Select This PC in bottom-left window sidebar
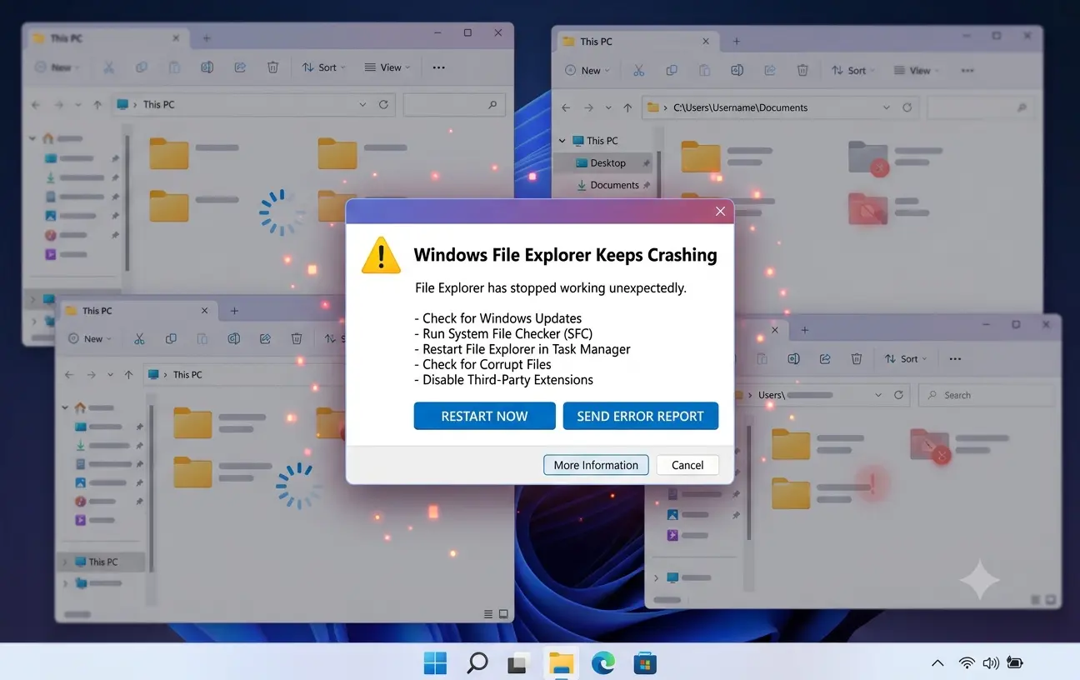Viewport: 1080px width, 680px height. coord(102,562)
